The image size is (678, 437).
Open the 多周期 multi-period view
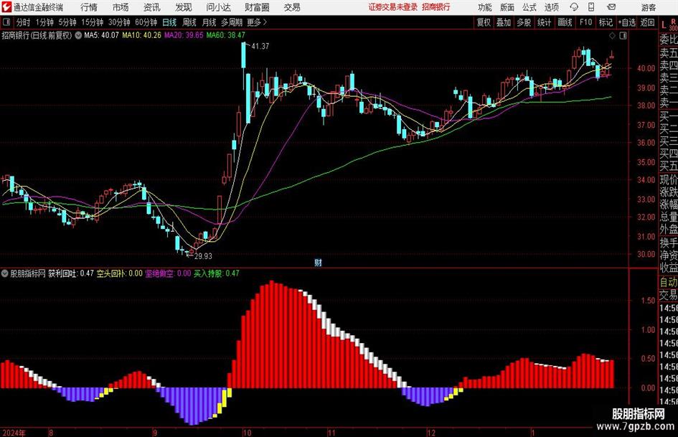tap(232, 22)
